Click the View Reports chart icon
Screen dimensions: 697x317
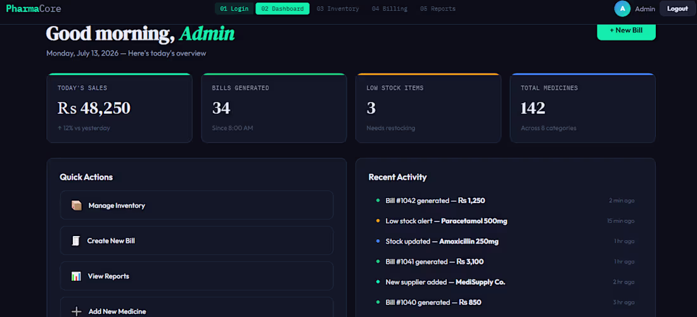click(76, 276)
